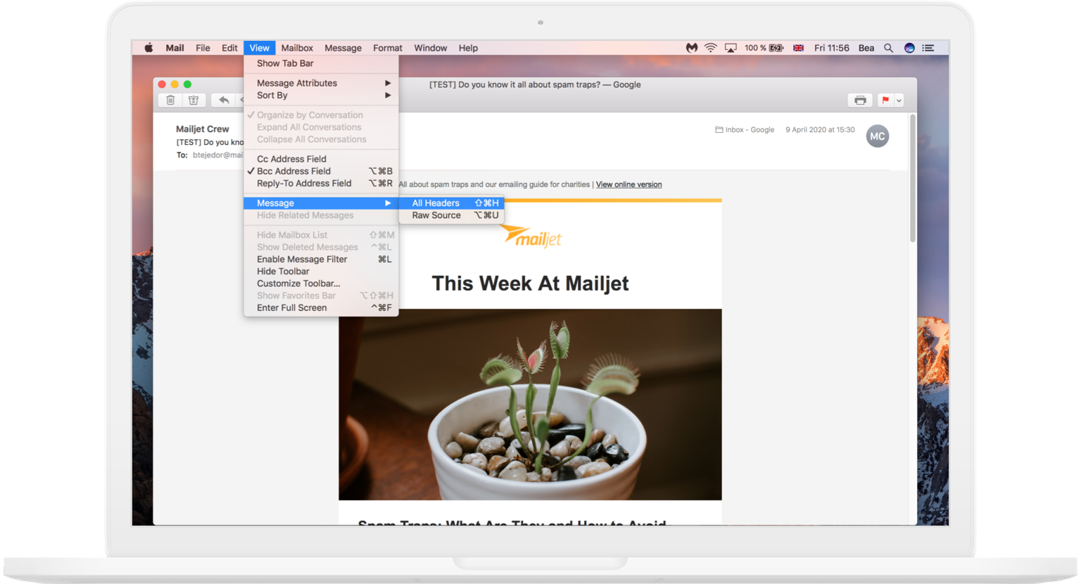
Task: Close the open View menu
Action: tap(259, 48)
